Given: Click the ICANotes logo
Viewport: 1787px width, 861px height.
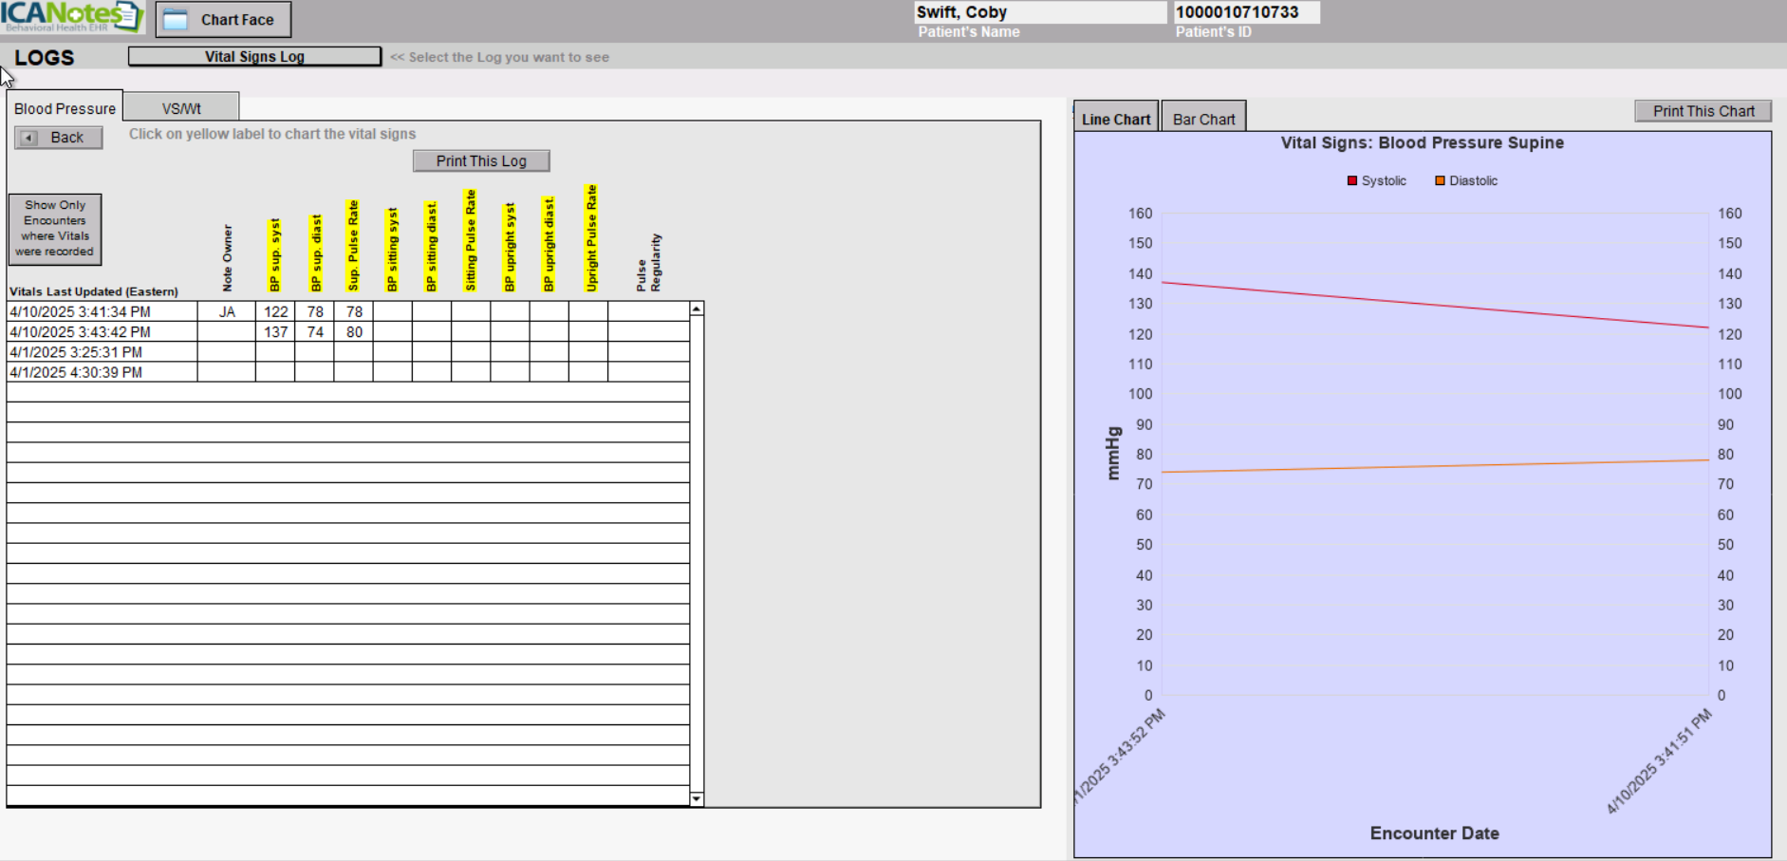Looking at the screenshot, I should tap(71, 16).
